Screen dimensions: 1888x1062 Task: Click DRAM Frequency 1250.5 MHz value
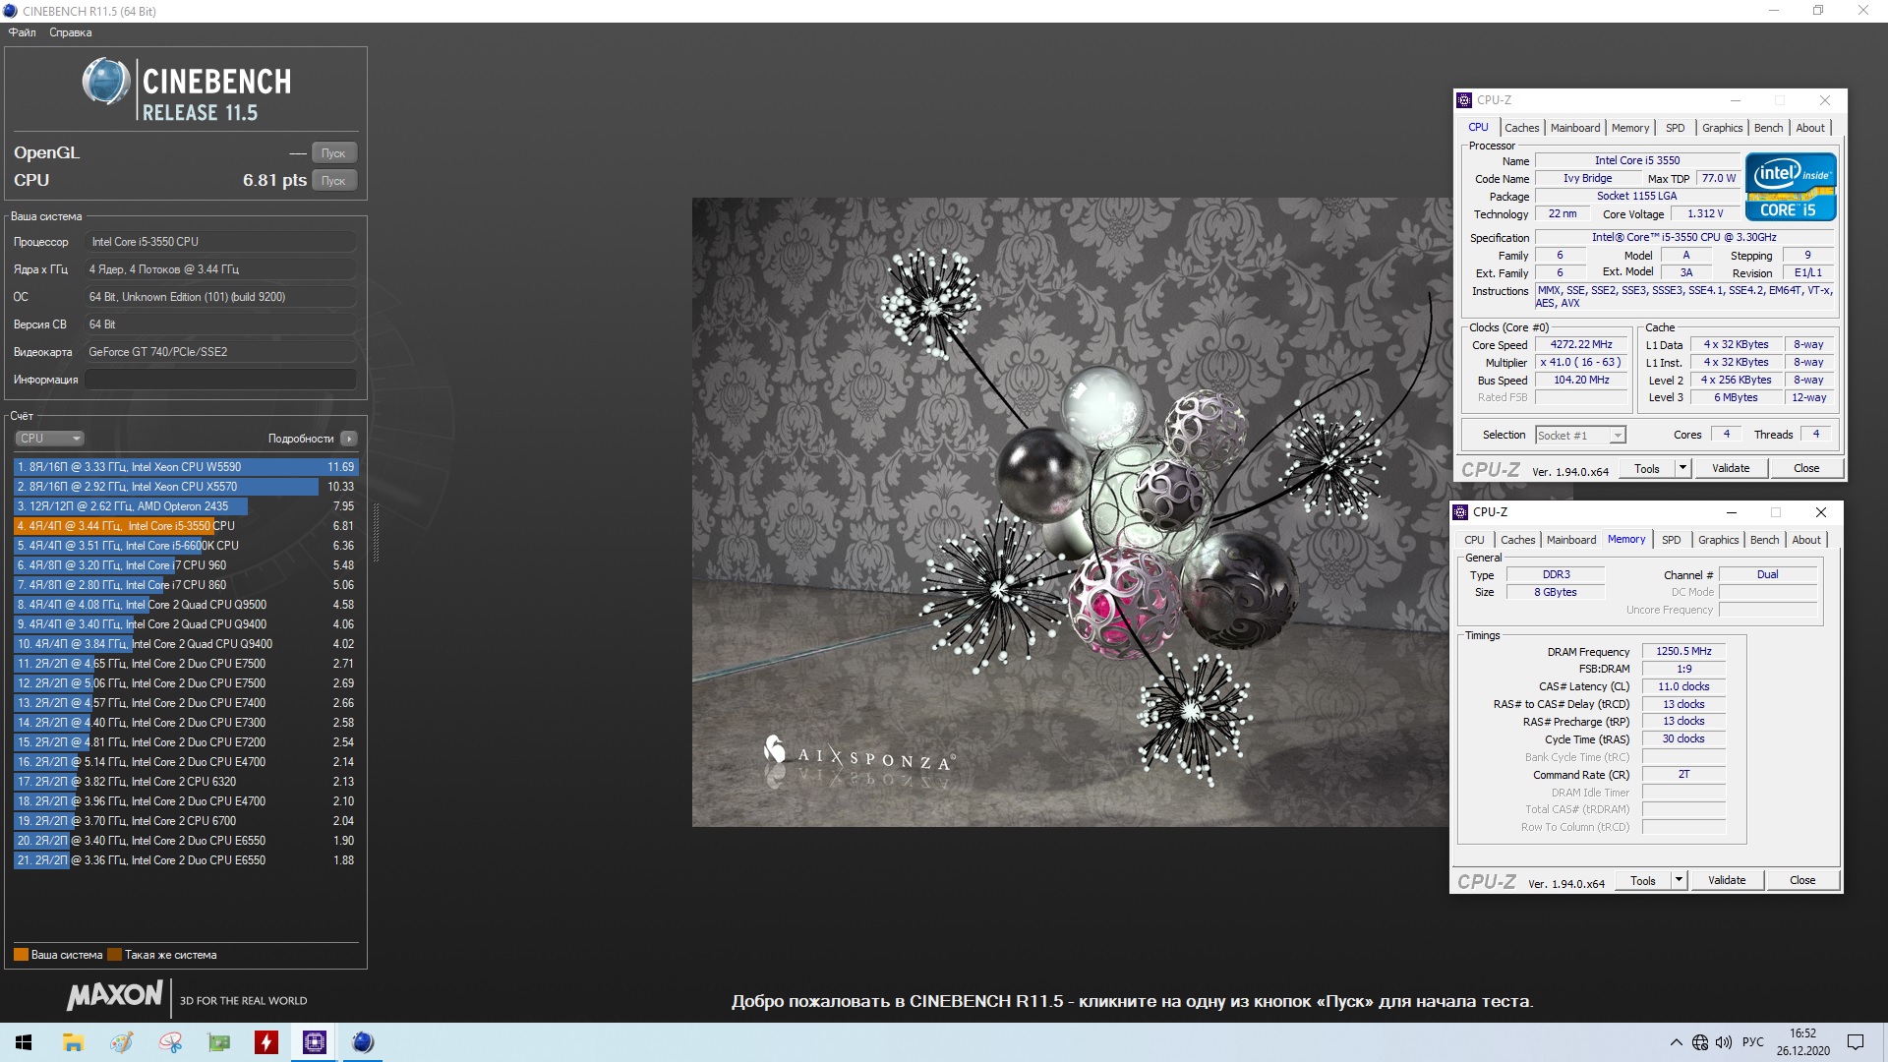[1683, 652]
